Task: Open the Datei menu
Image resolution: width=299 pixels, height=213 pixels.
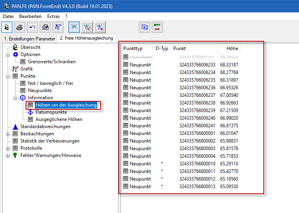Action: (8, 16)
